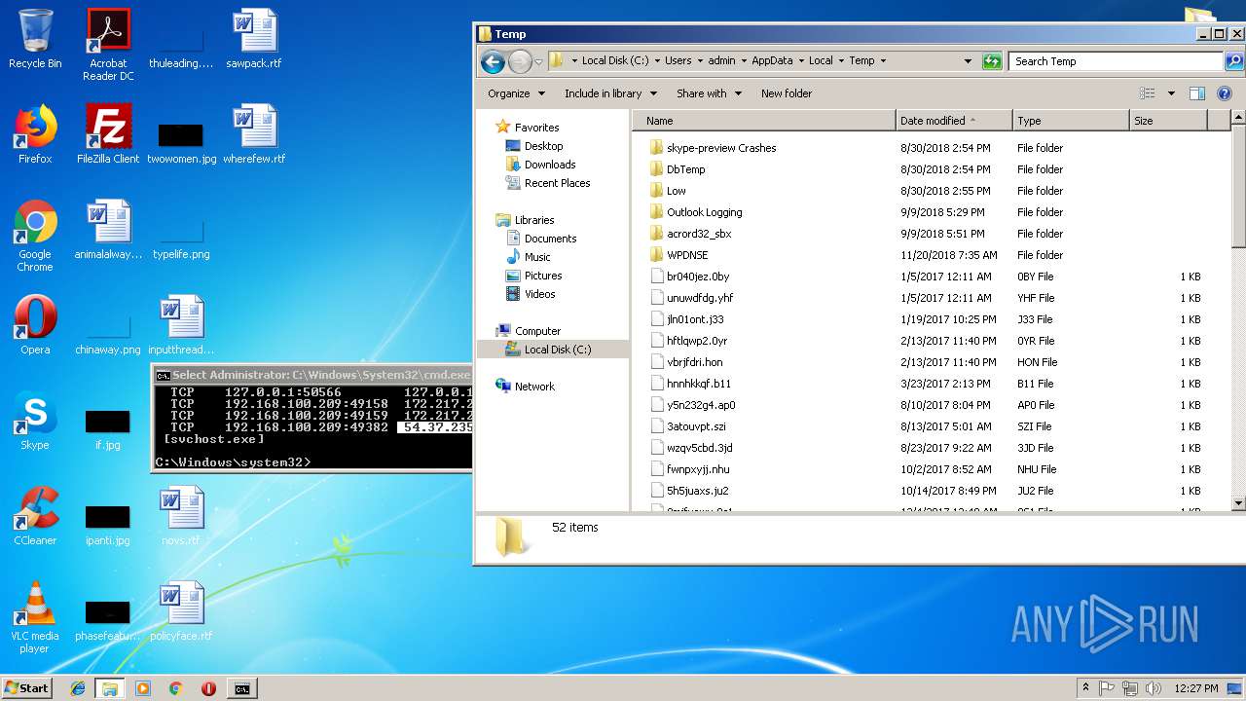
Task: Open the Recycle Bin desktop icon
Action: coord(35,39)
